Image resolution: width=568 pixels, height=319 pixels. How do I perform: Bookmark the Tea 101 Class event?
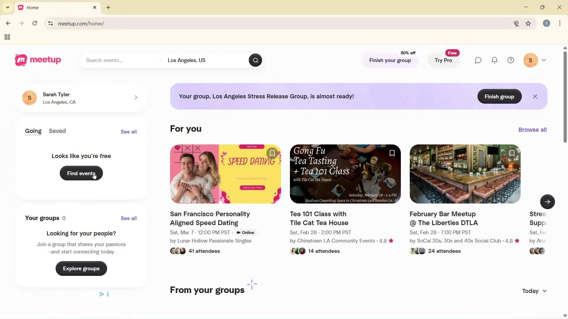coord(392,153)
